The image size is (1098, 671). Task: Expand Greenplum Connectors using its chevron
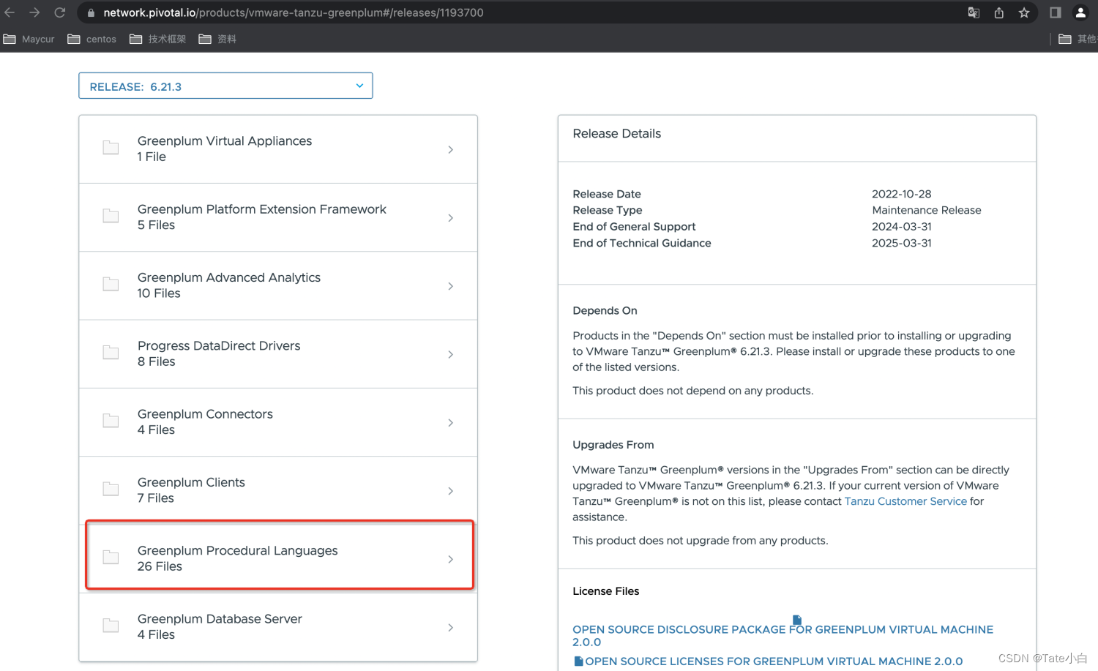pos(450,422)
